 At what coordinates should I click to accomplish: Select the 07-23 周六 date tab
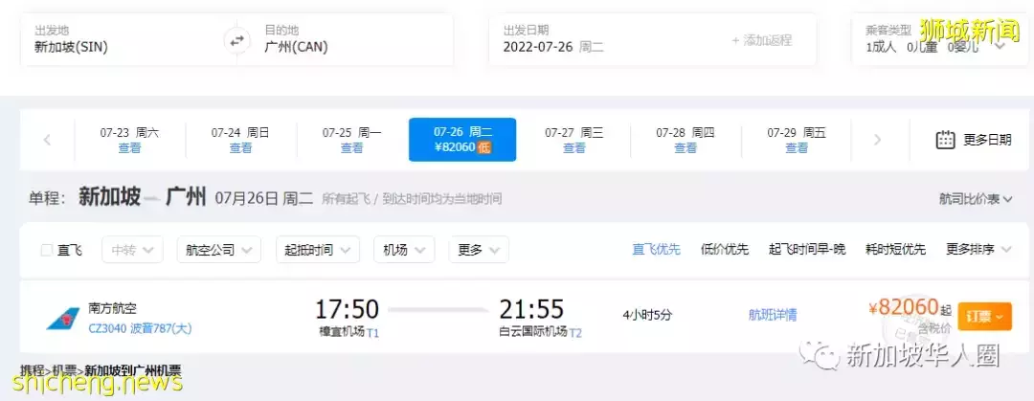[130, 140]
